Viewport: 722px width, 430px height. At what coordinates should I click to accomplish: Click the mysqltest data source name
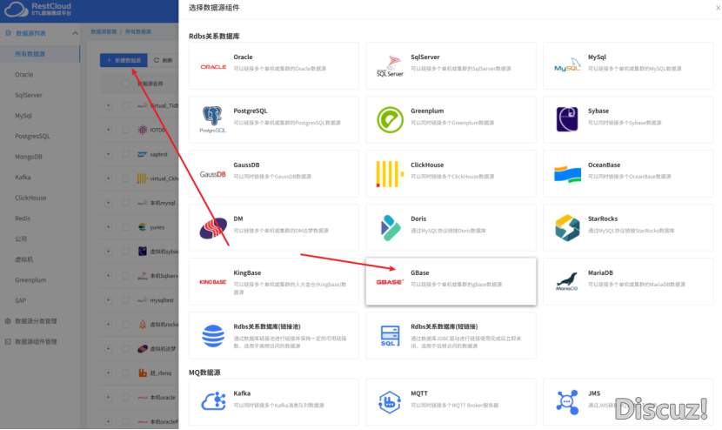162,300
